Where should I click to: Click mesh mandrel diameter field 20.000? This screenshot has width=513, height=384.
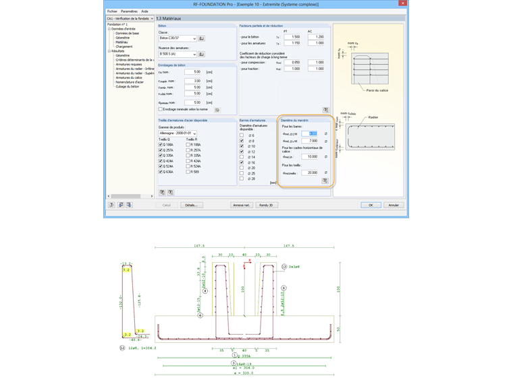(x=310, y=172)
